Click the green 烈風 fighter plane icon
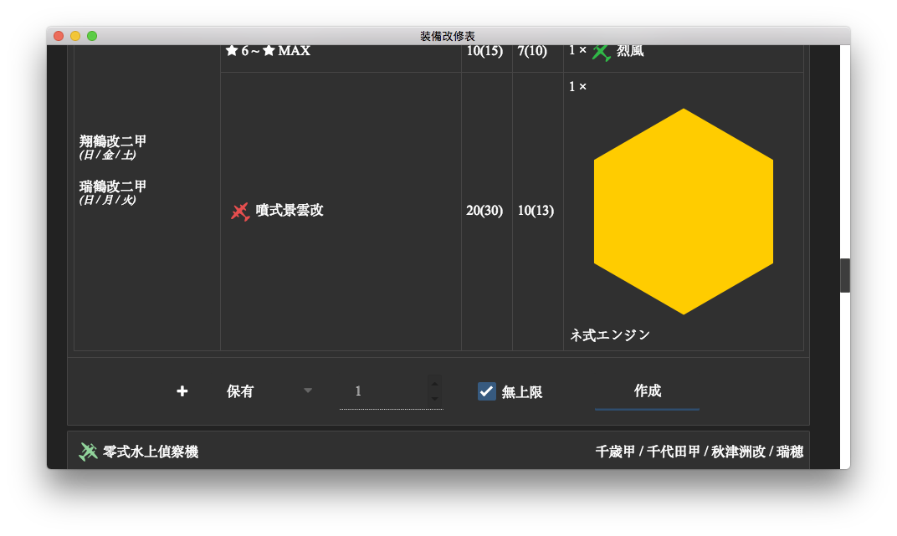897x536 pixels. [601, 52]
